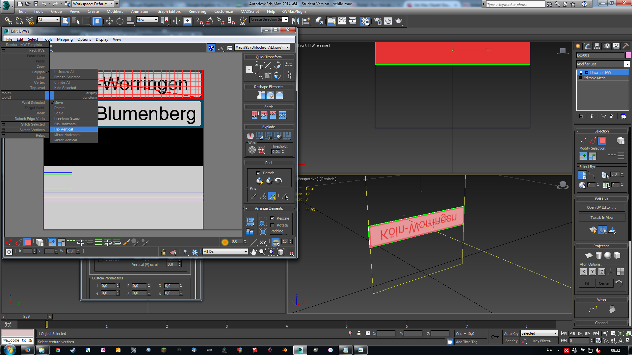Expand the All IDs dropdown
This screenshot has width=632, height=355.
(x=246, y=252)
